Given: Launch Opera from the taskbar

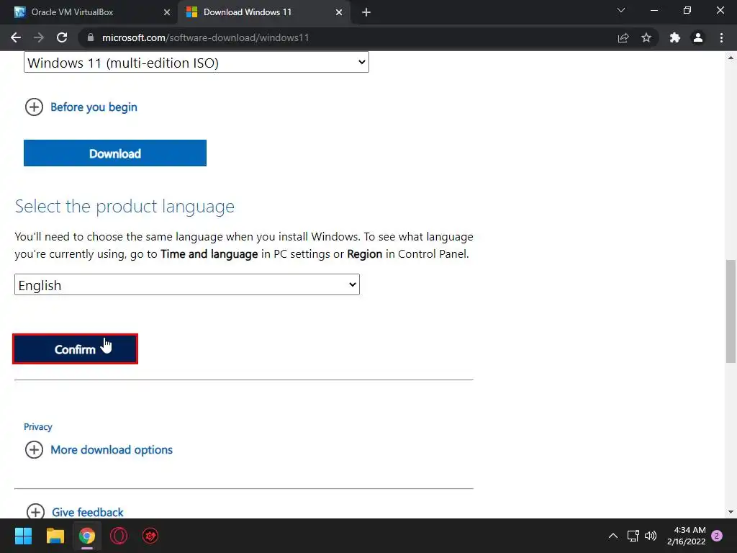Looking at the screenshot, I should click(x=119, y=536).
